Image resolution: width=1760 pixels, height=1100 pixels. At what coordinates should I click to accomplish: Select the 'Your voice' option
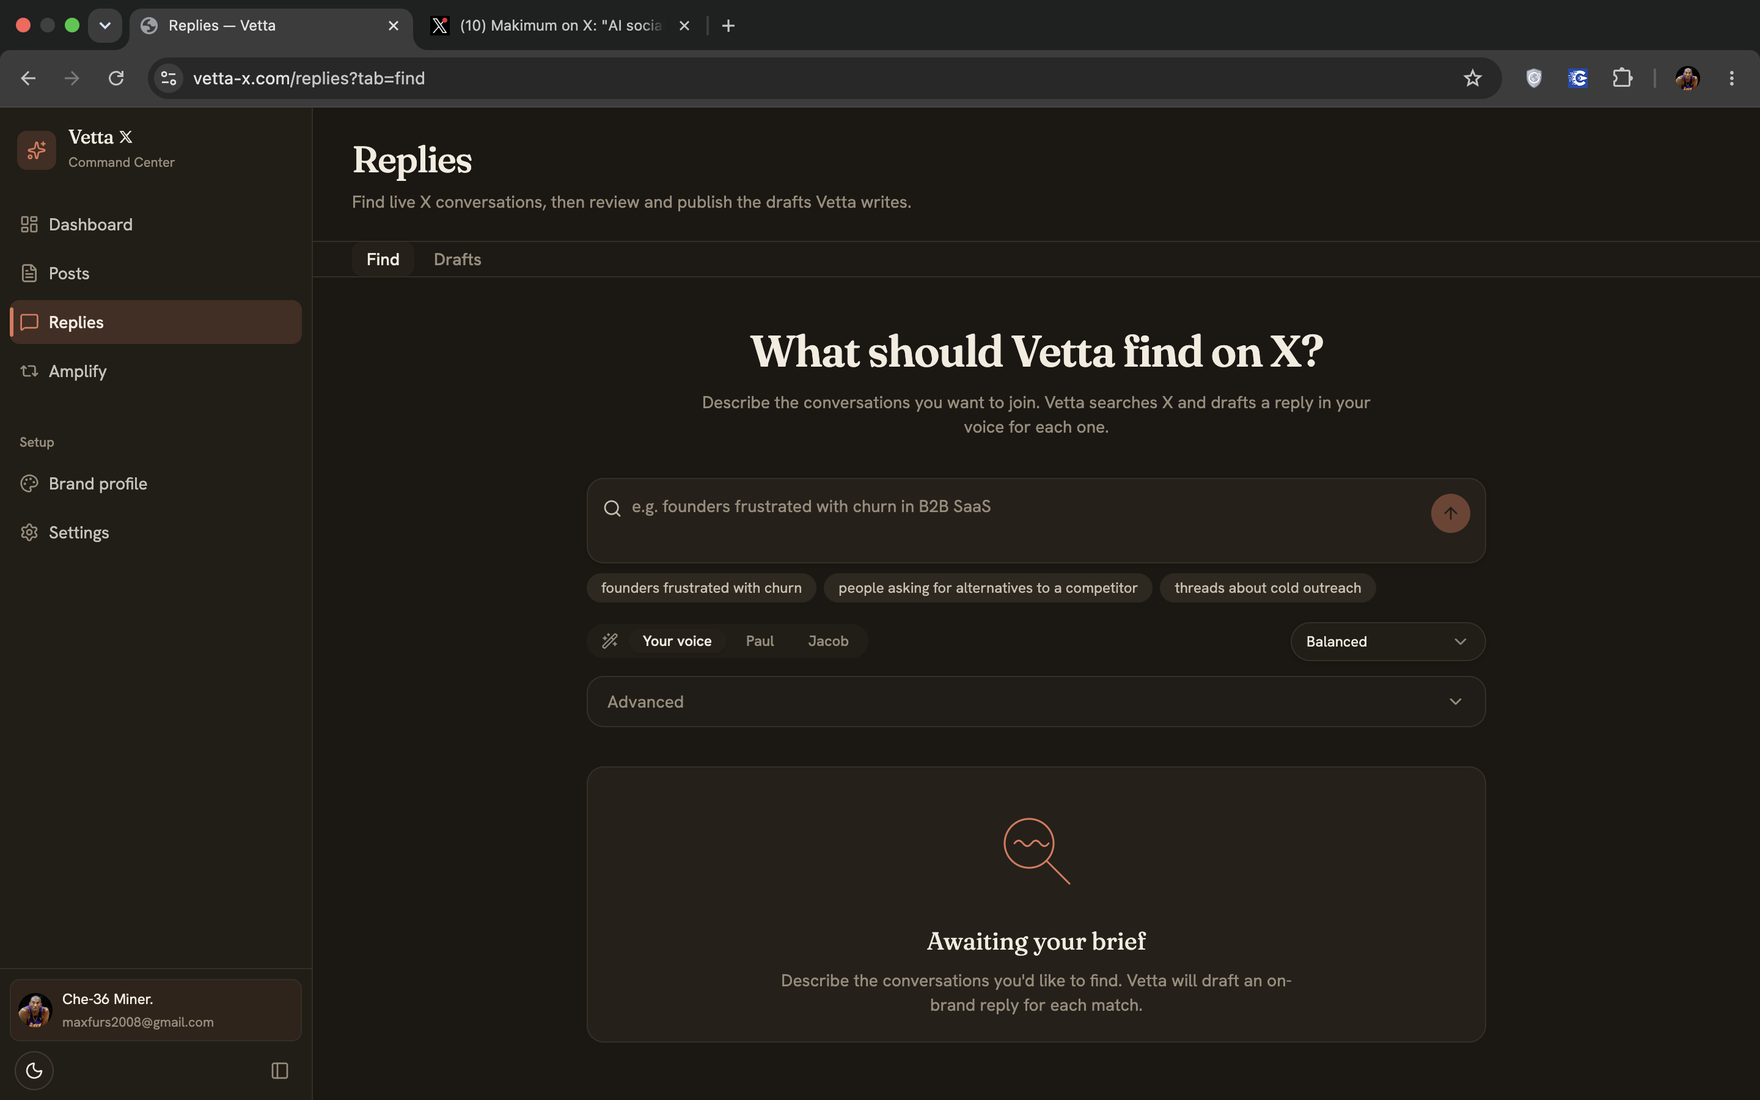tap(677, 641)
